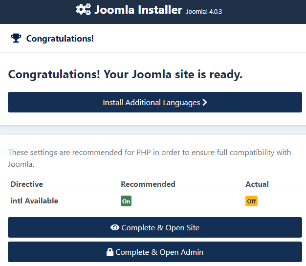The width and height of the screenshot is (306, 266).
Task: Select the Joomla Installer title text
Action: (x=138, y=10)
